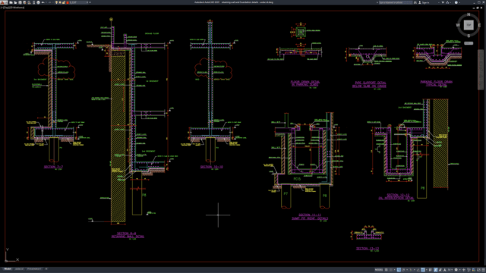Click the Help question mark icon
Image resolution: width=486 pixels, height=273 pixels.
456,2
